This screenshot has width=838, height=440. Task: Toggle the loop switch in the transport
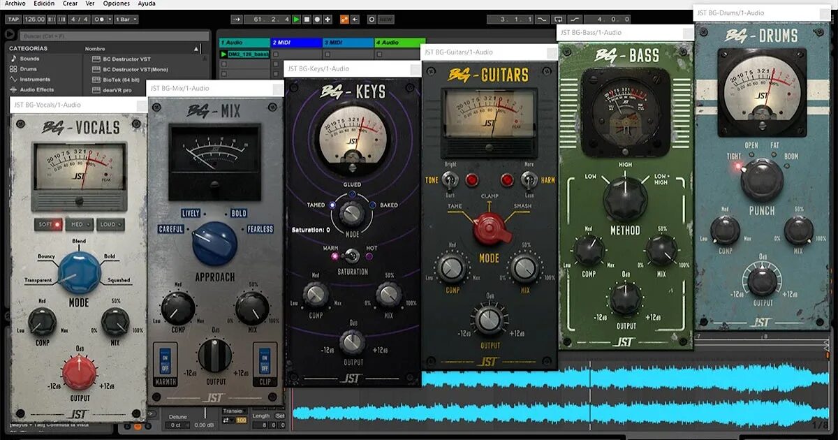tap(558, 19)
